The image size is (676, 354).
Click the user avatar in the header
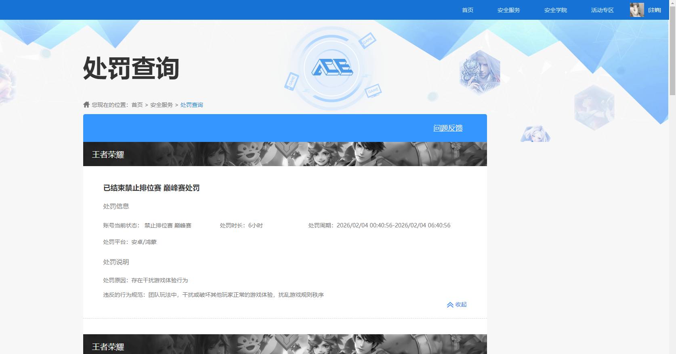click(x=637, y=10)
